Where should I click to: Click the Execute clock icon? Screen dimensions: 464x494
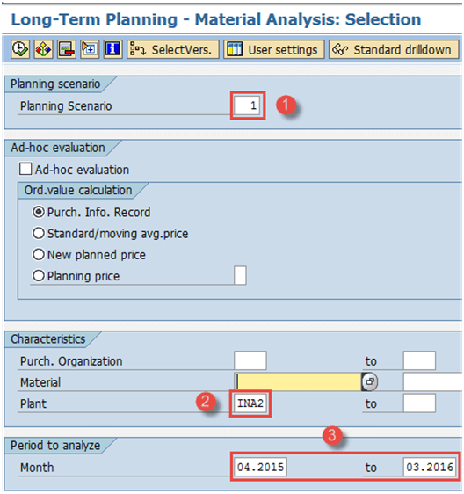(x=20, y=49)
